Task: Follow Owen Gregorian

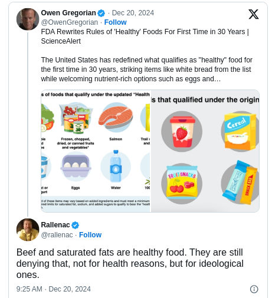Action: (115, 22)
